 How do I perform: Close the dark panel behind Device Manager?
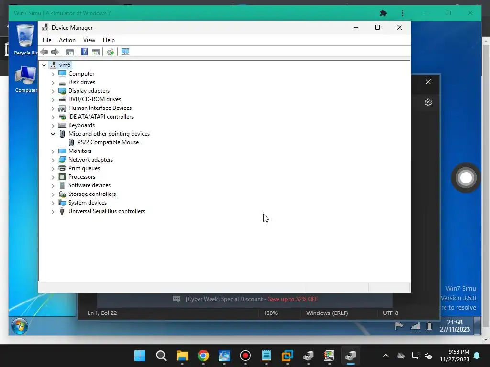[428, 82]
